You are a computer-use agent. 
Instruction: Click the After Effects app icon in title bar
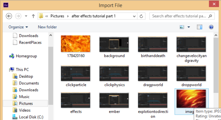tap(6, 5)
